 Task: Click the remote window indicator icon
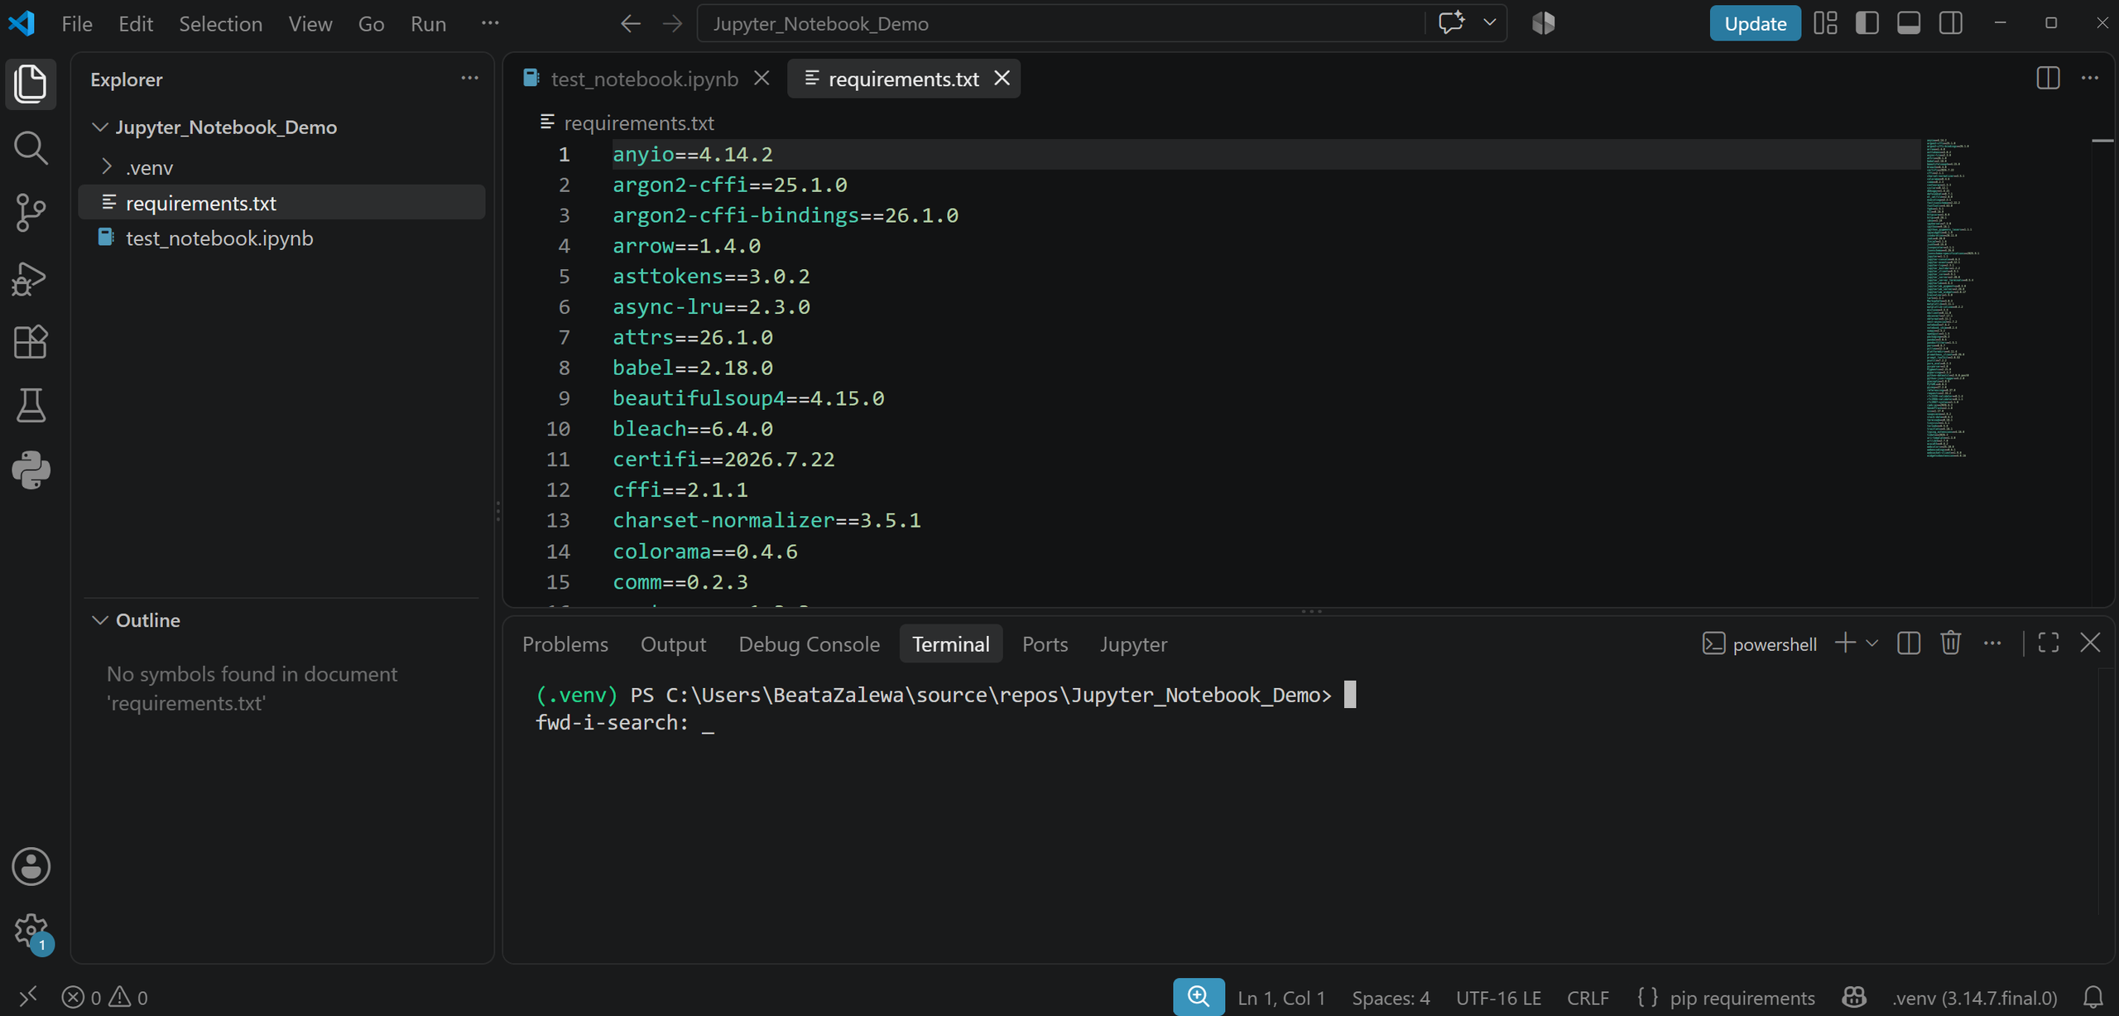coord(27,997)
